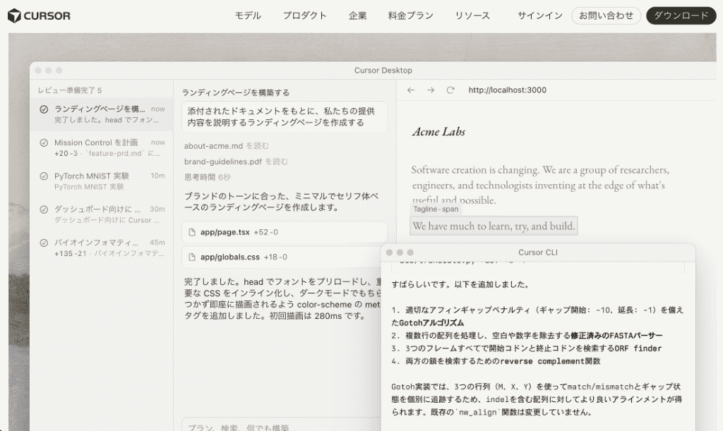Click check icon beside バイオインフォマティ task
The height and width of the screenshot is (431, 723).
(44, 243)
